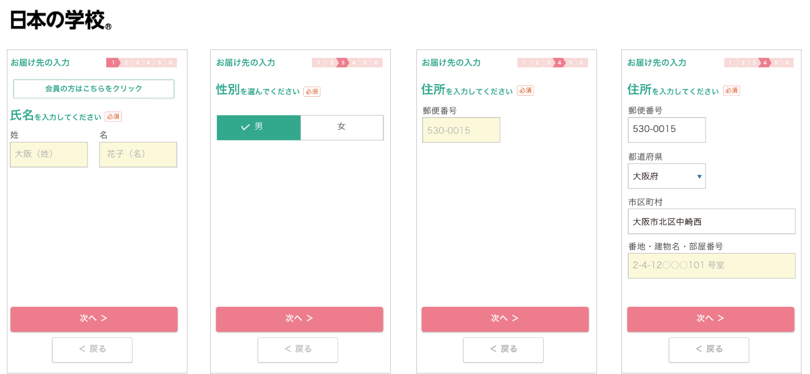Open the 都道府県 select box showing 大阪府

tap(667, 176)
